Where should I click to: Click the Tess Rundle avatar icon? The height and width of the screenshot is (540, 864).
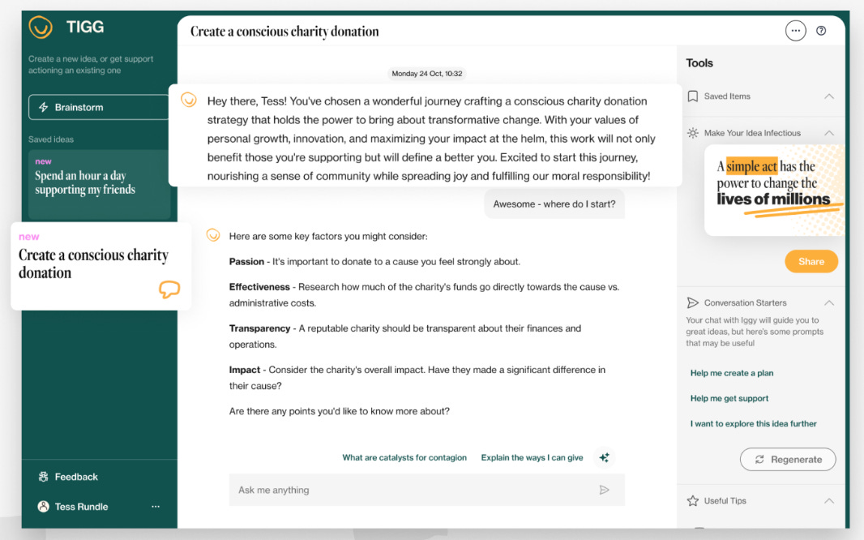tap(43, 507)
